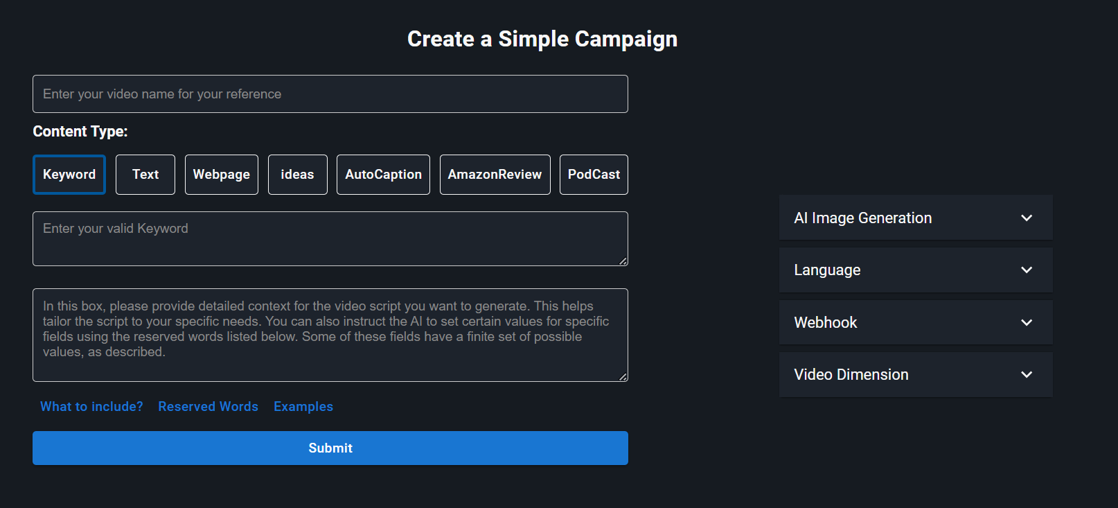
Task: Open the 'What to include?' link
Action: (91, 407)
